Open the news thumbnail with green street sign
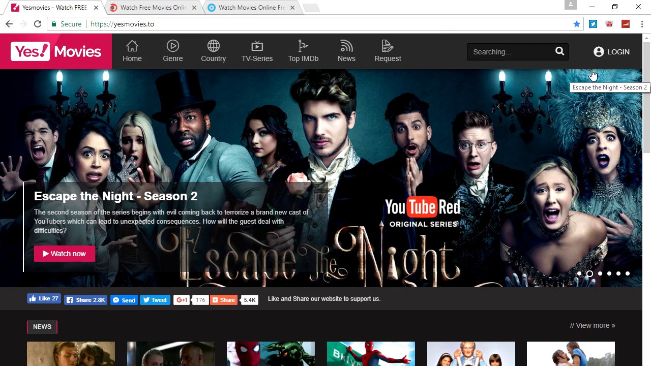The width and height of the screenshot is (651, 366). (x=371, y=354)
